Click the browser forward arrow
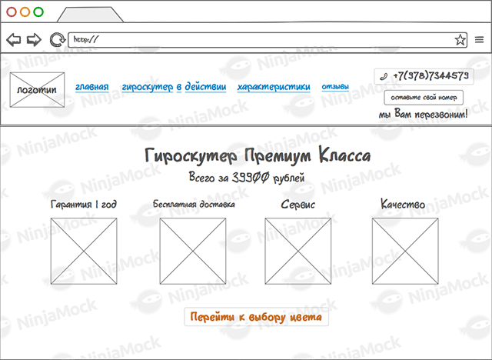Screen dimensions: 492x360 [x=34, y=40]
